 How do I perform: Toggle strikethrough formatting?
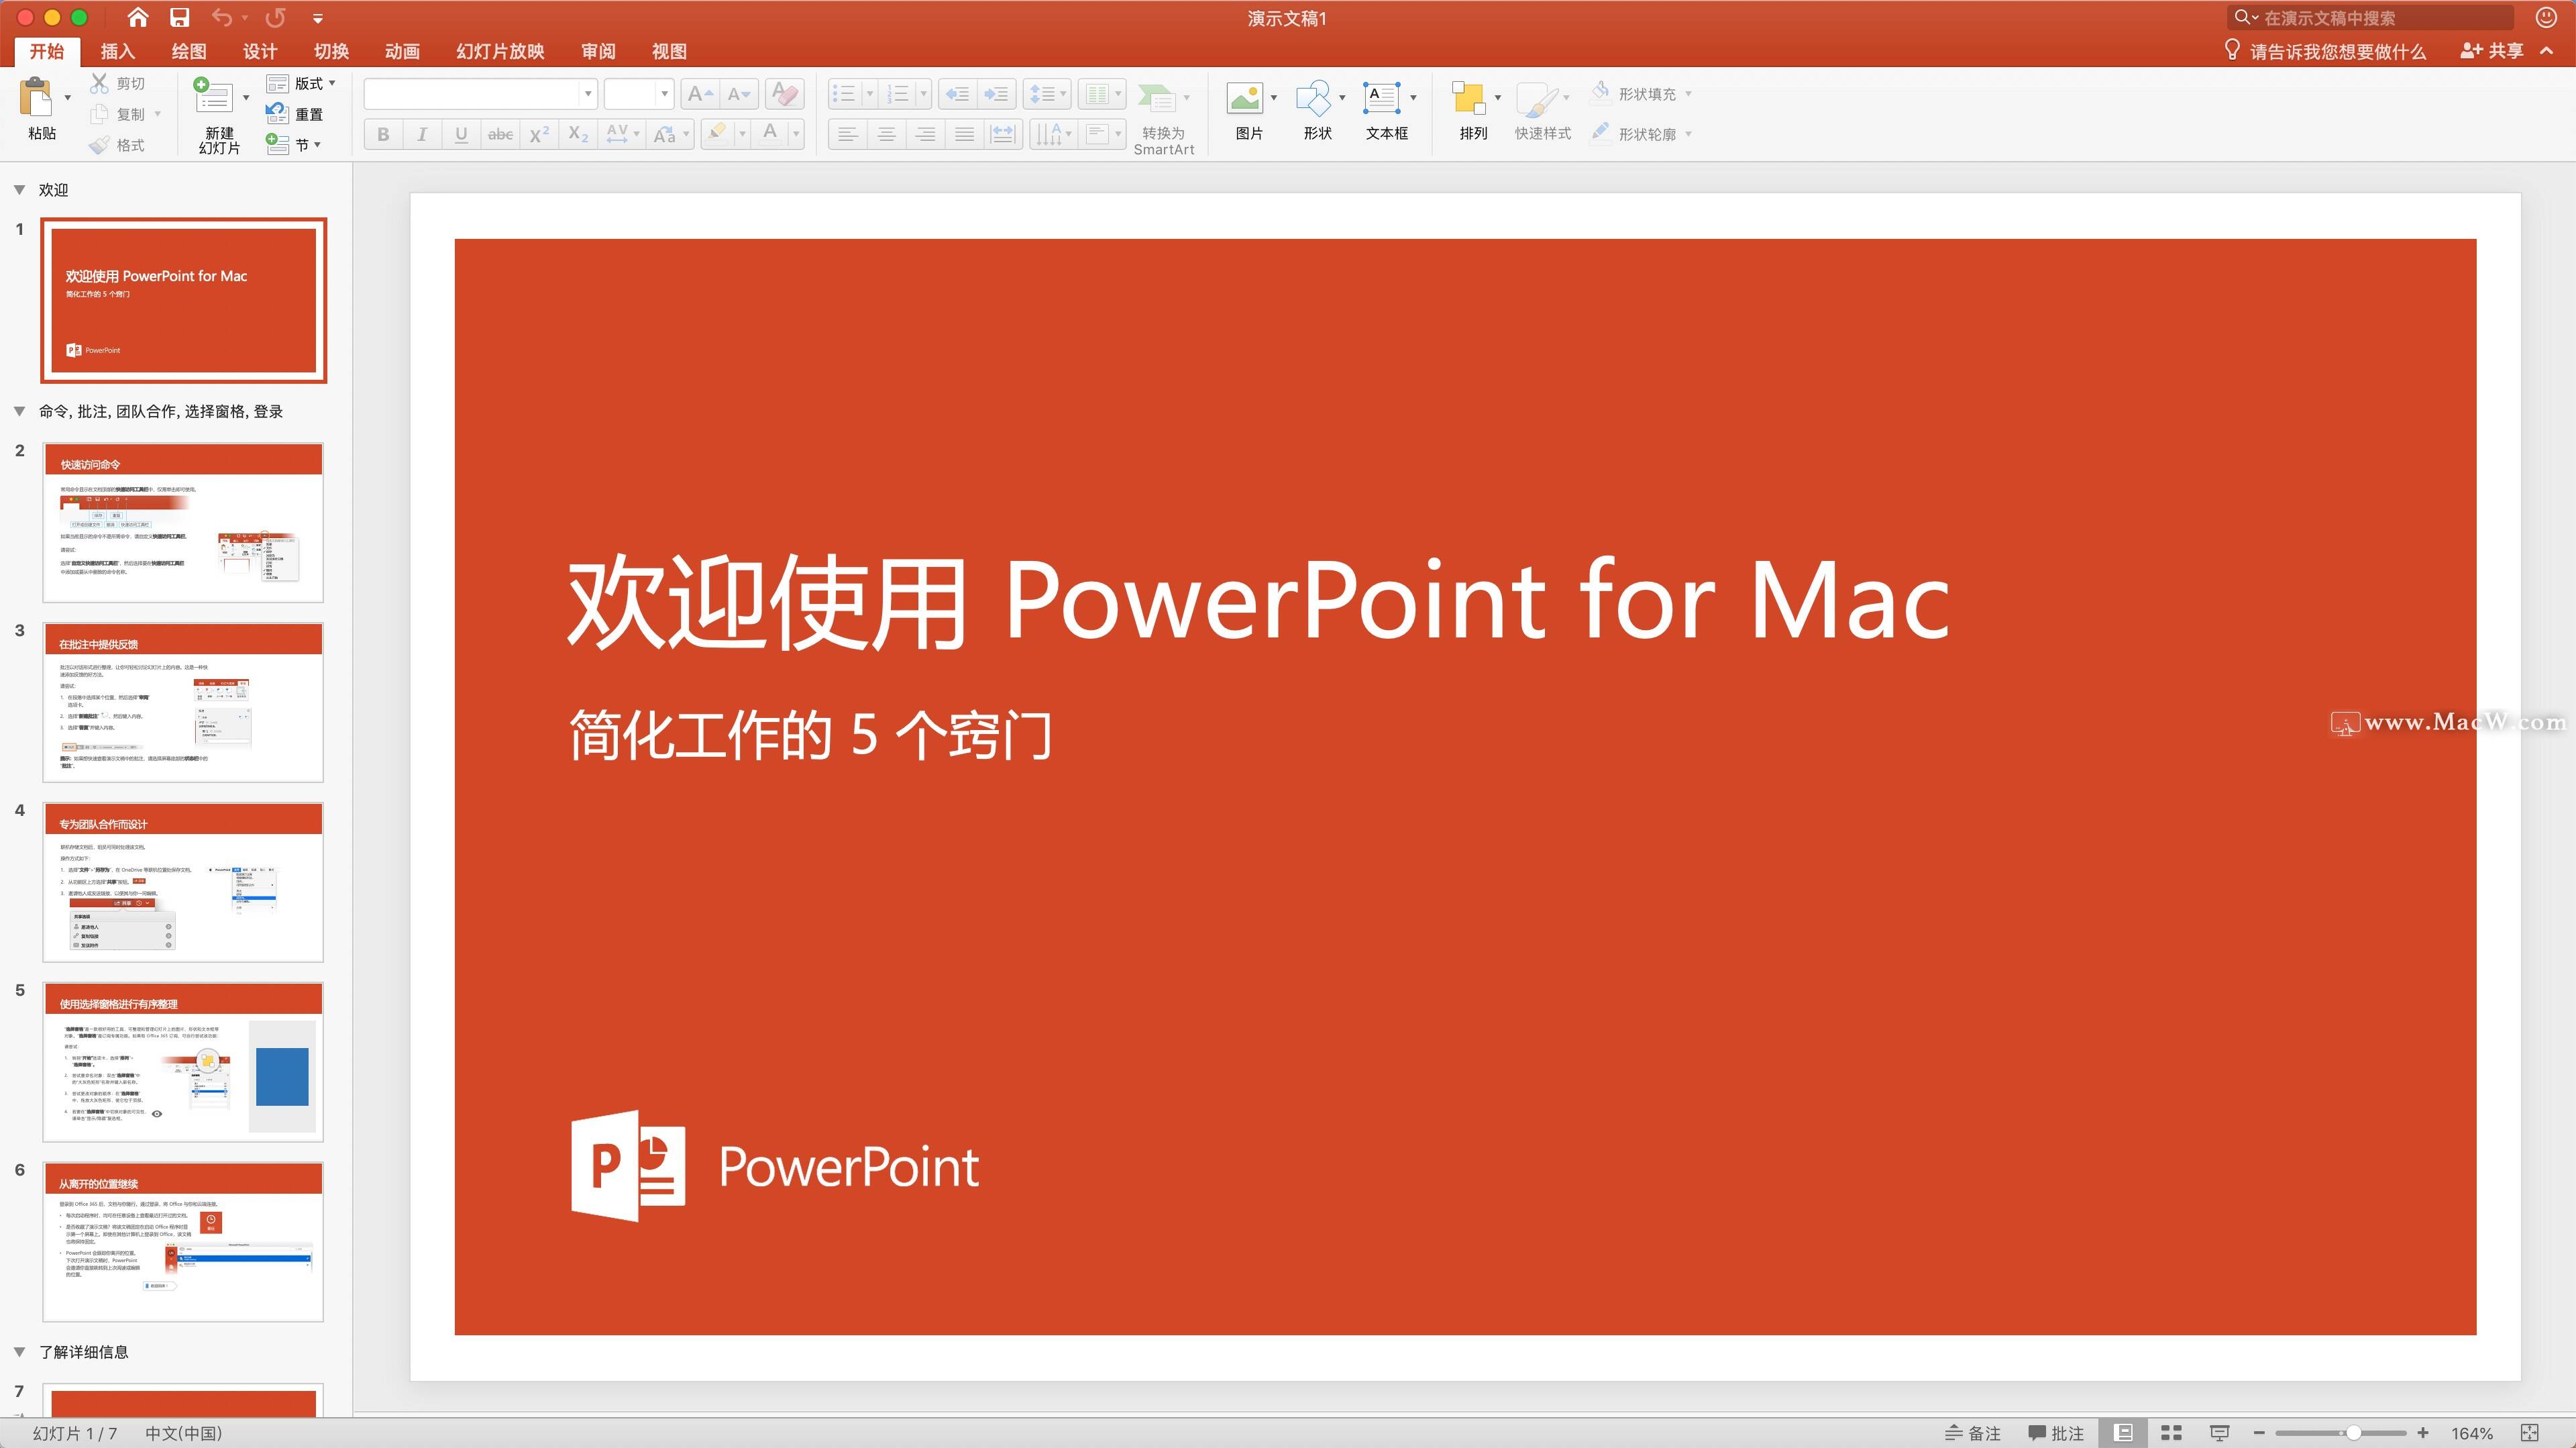pyautogui.click(x=500, y=134)
